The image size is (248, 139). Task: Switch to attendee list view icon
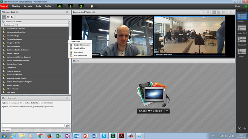[x=4, y=17]
